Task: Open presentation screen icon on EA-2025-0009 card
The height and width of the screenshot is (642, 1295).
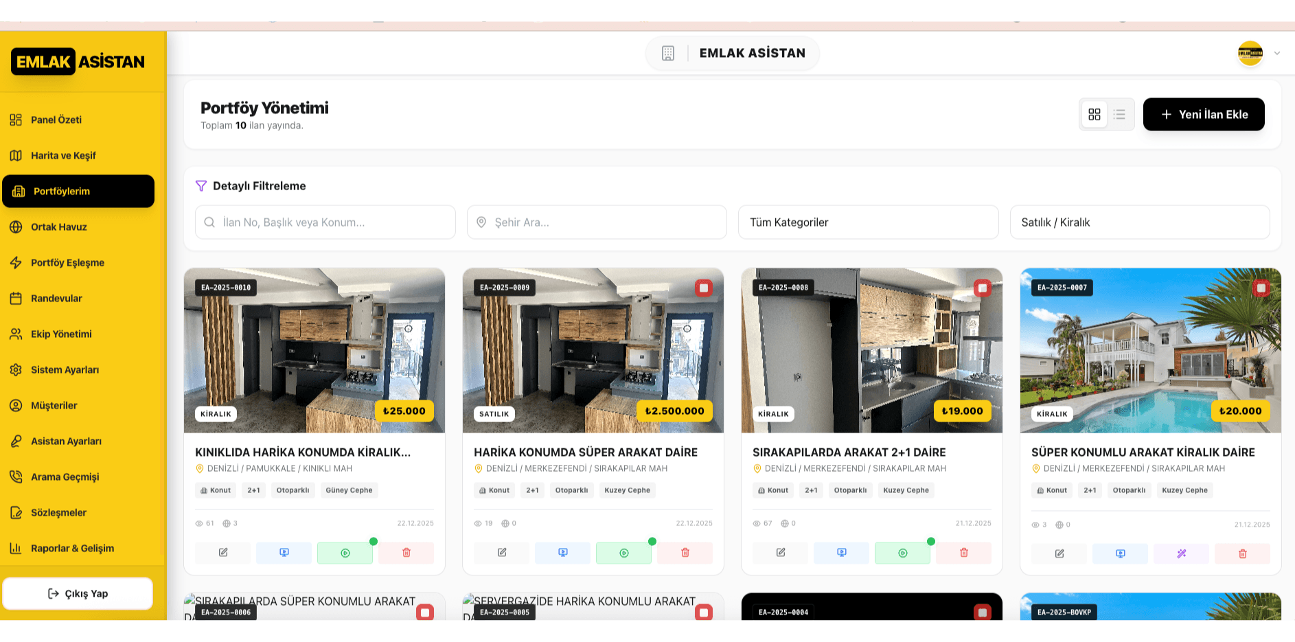Action: [x=562, y=553]
